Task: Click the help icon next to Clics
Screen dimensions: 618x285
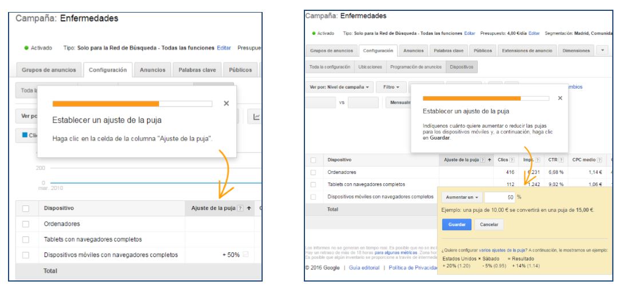Action: tap(512, 160)
